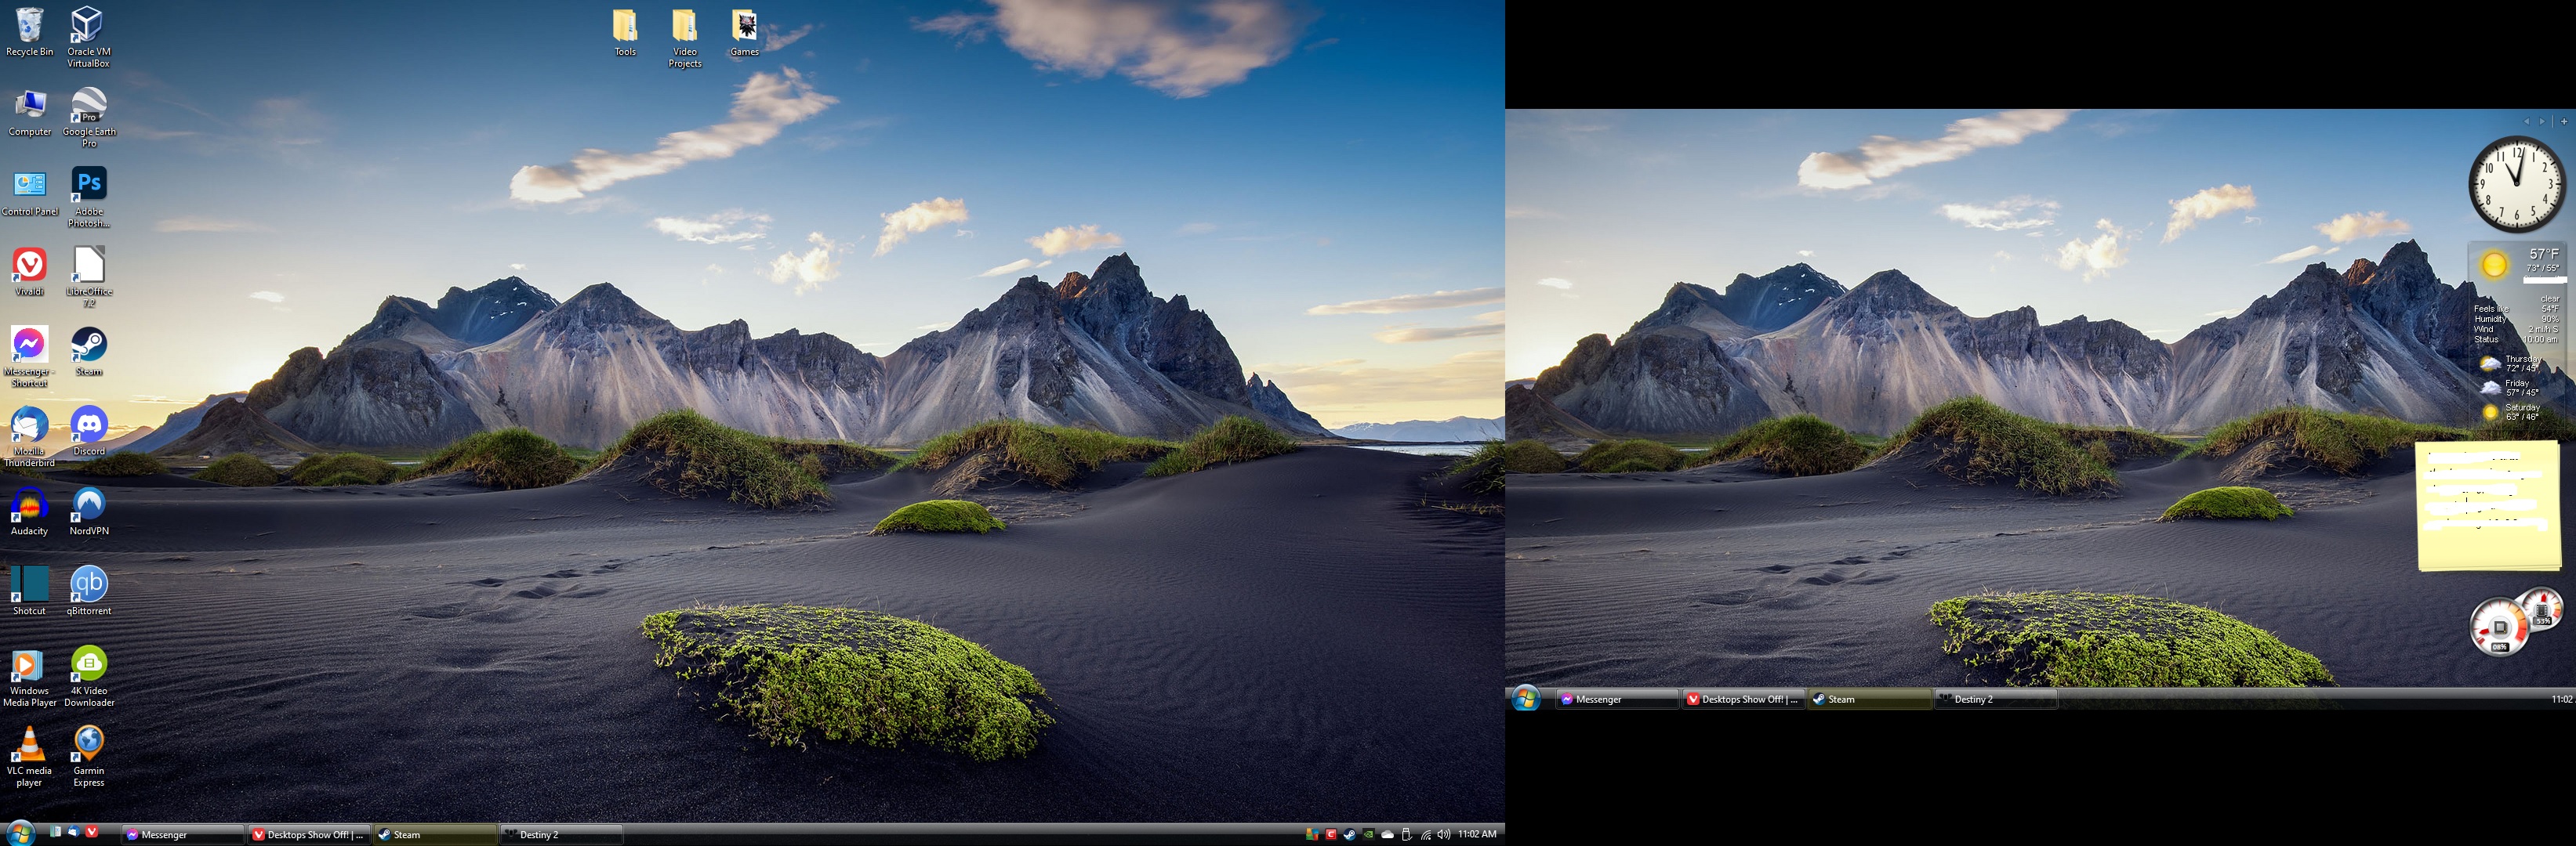Open the volume speaker tray icon
This screenshot has height=846, width=2576.
[1443, 835]
